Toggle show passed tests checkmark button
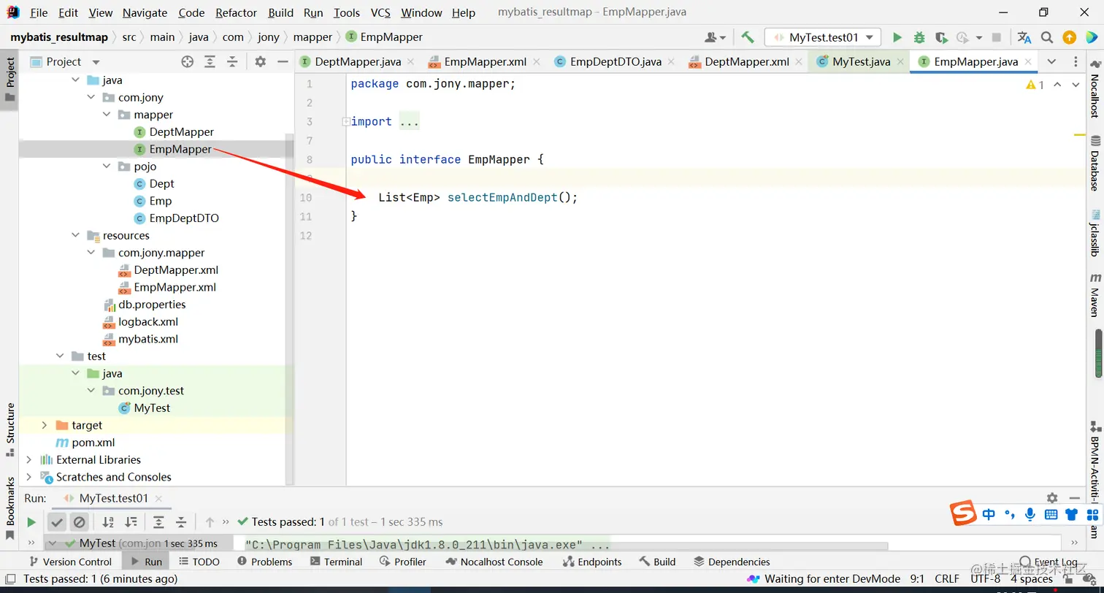The height and width of the screenshot is (593, 1104). [57, 522]
